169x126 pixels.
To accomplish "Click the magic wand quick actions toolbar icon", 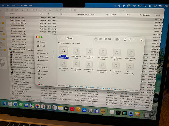I will click(56, 10).
